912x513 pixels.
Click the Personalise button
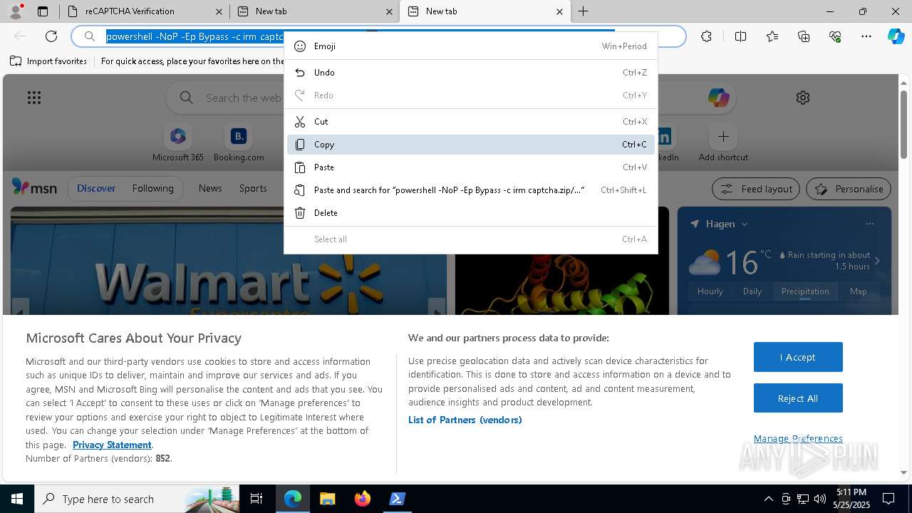click(849, 189)
